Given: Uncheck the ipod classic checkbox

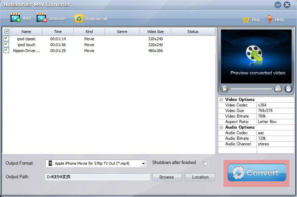Looking at the screenshot, I should pyautogui.click(x=6, y=39).
